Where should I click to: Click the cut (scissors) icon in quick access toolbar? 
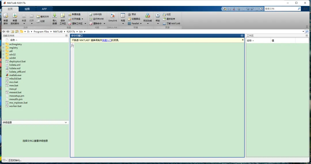pos(234,9)
